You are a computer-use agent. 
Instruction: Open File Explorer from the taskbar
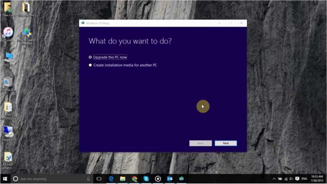point(123,179)
